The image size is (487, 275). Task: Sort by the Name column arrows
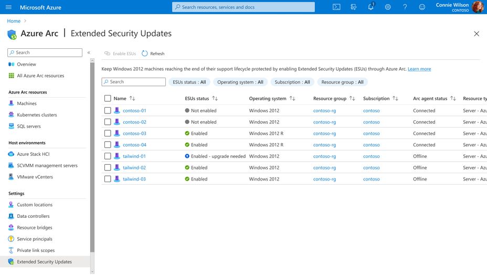(x=132, y=98)
